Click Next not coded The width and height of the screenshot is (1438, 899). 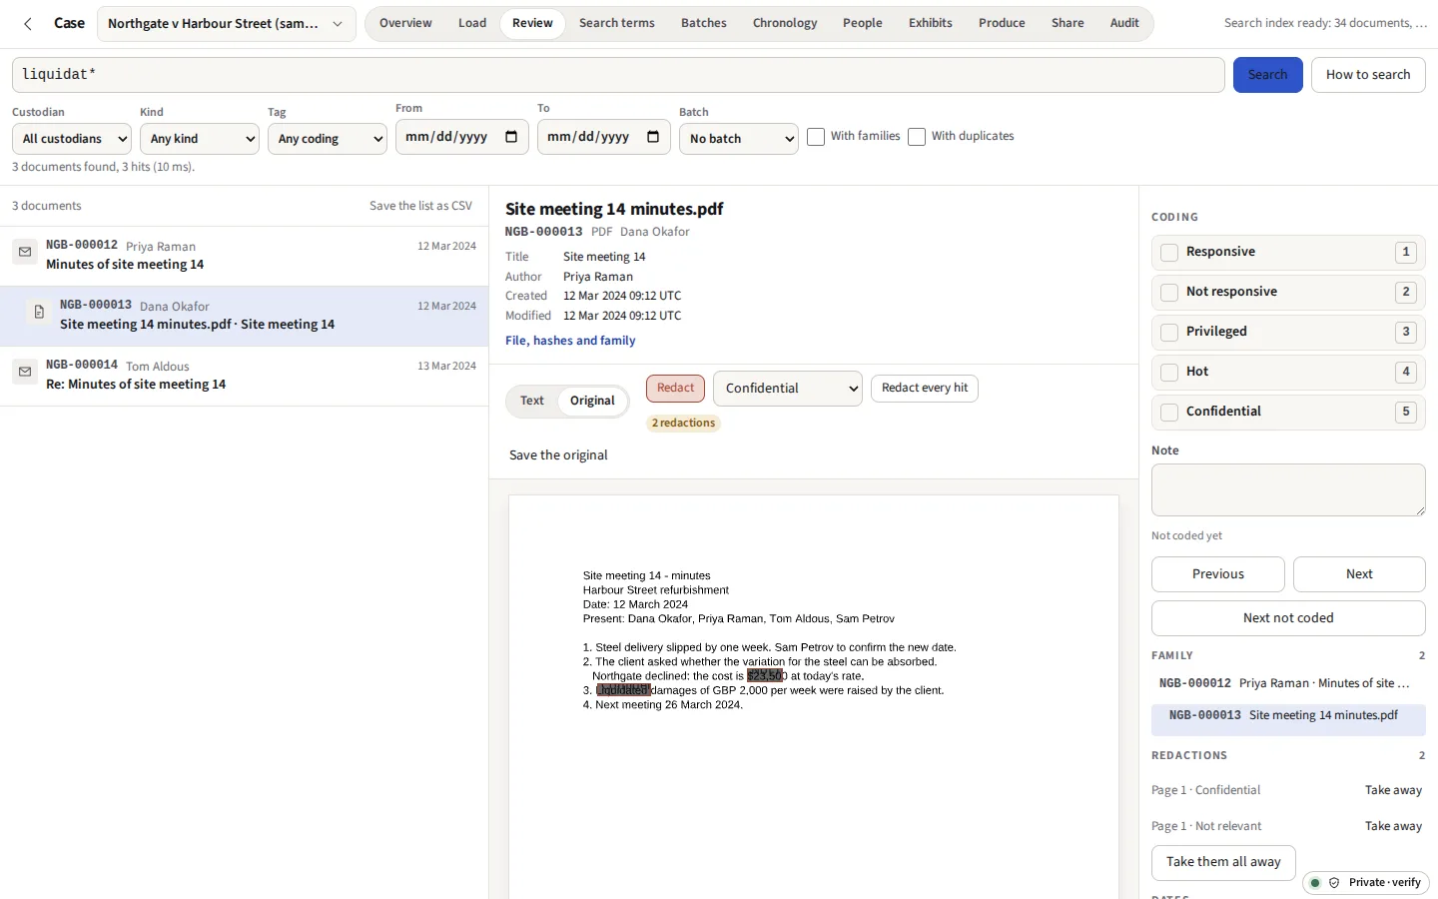pos(1288,618)
